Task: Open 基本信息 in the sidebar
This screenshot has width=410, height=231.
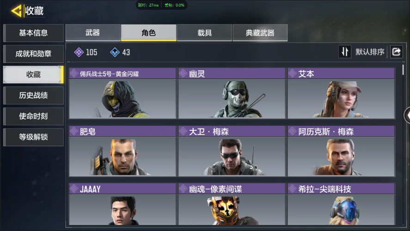Action: pos(33,33)
